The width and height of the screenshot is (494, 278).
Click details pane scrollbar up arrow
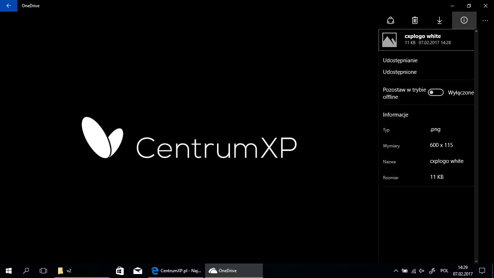tap(476, 31)
